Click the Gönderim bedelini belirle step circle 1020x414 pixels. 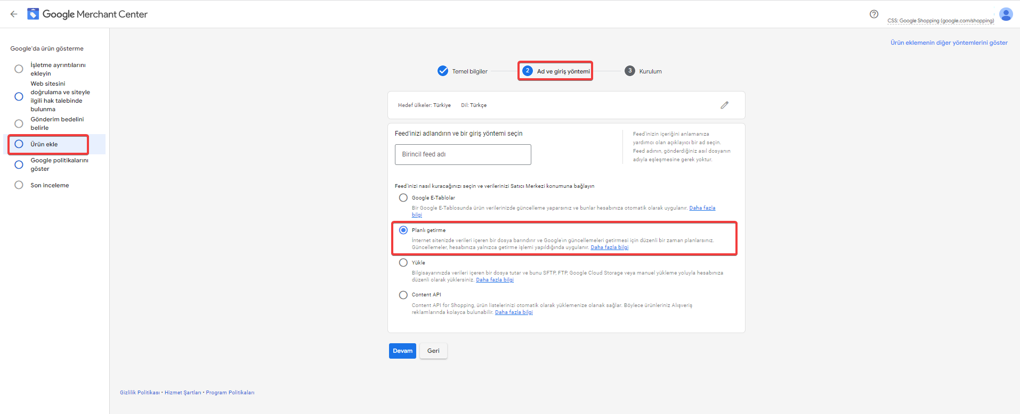click(x=19, y=123)
